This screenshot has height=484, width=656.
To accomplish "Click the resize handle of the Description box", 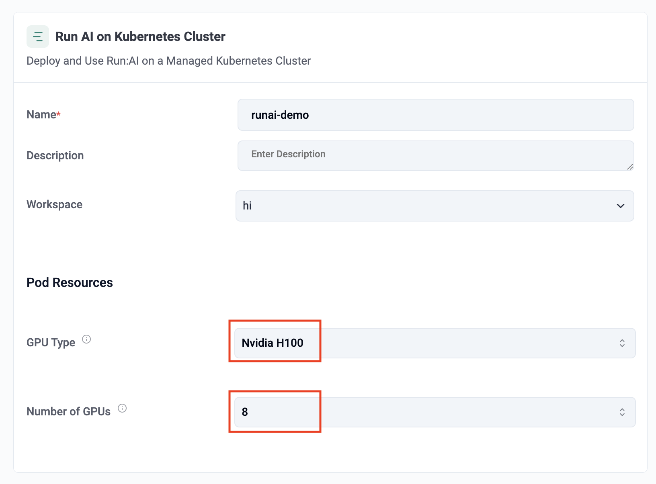I will coord(630,167).
